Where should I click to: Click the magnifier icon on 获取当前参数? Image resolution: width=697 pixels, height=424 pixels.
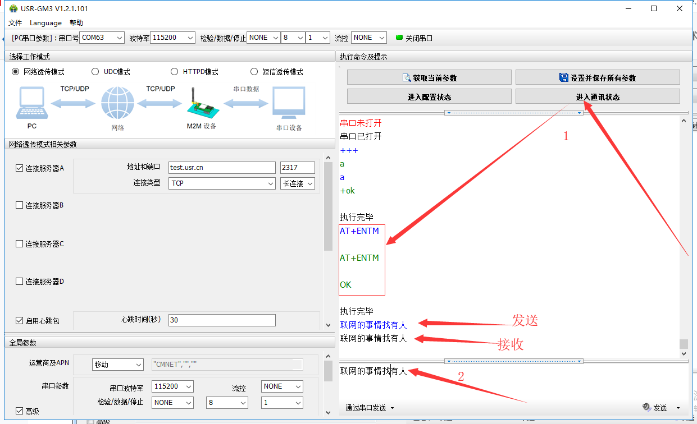click(x=407, y=77)
